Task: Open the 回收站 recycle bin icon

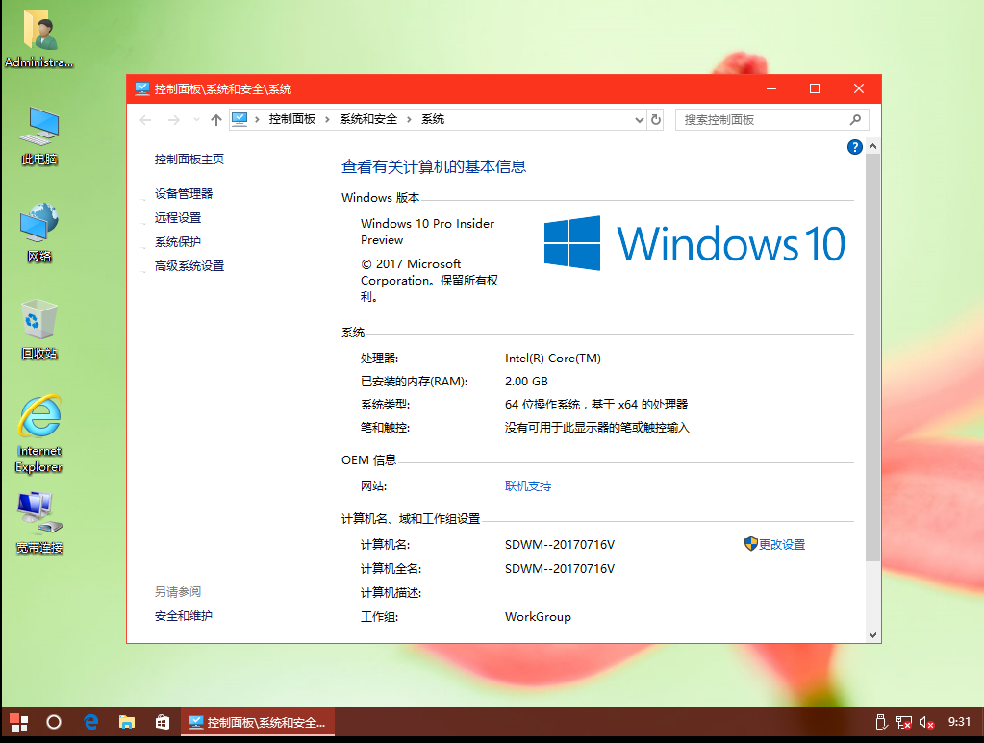Action: coord(38,329)
